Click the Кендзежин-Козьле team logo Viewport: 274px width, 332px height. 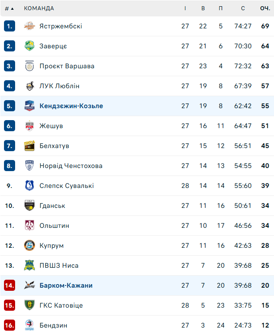29,106
